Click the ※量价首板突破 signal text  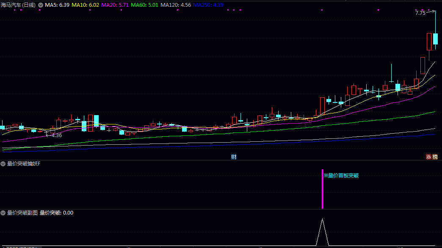pos(341,176)
